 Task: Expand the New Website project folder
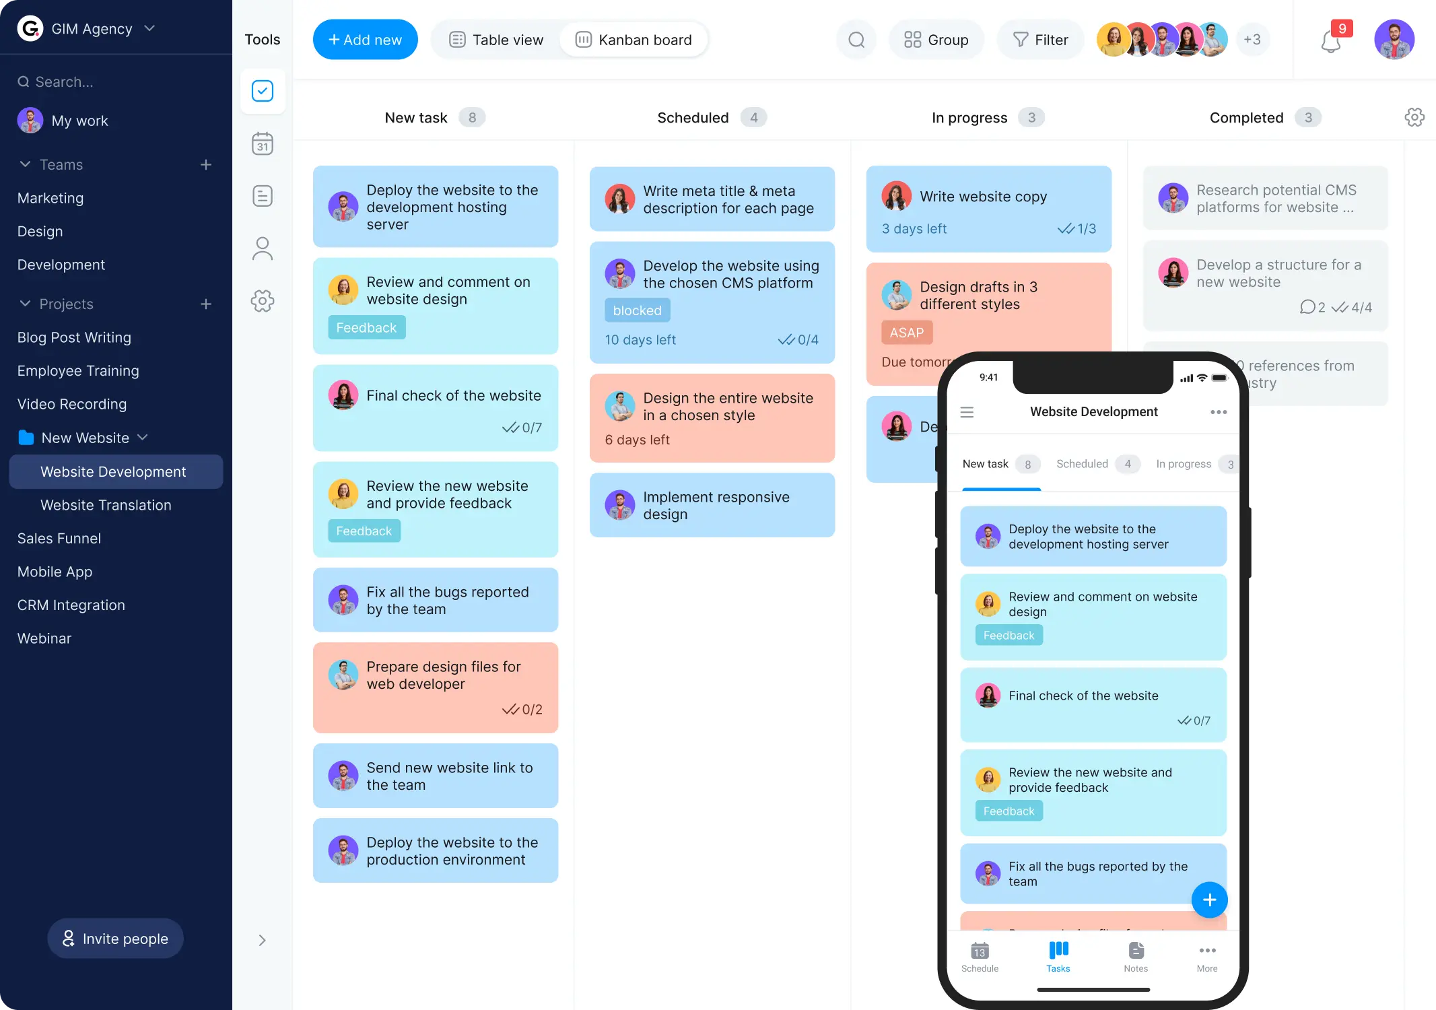pyautogui.click(x=143, y=436)
